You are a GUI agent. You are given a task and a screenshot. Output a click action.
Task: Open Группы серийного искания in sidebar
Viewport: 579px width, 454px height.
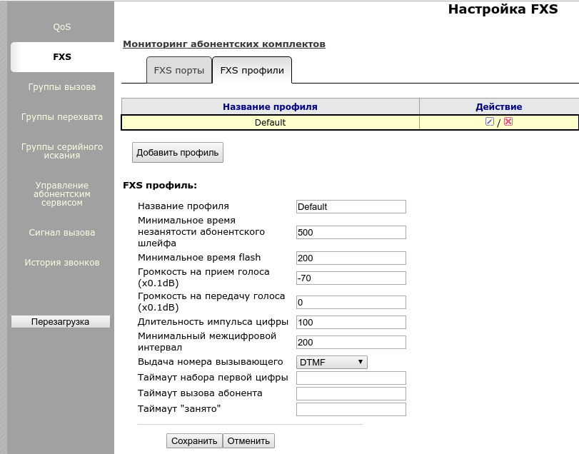(x=62, y=151)
